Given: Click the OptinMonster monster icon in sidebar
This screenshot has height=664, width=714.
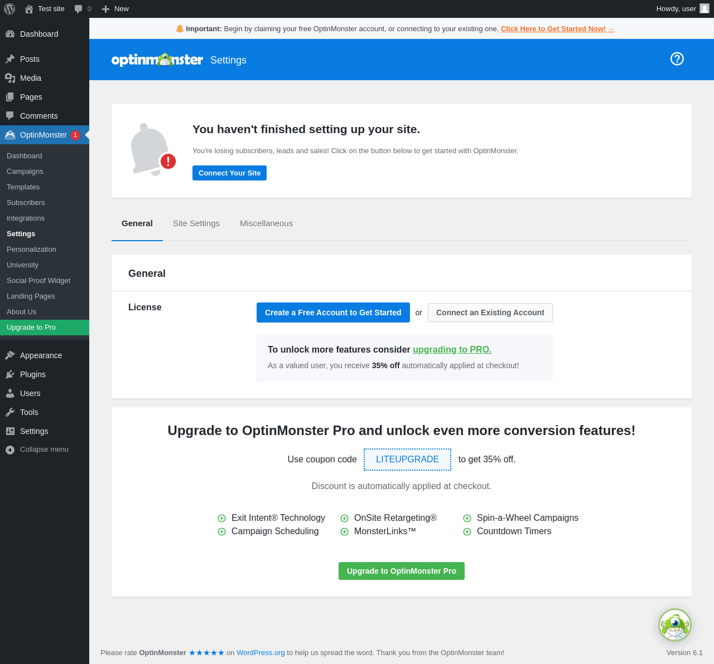Looking at the screenshot, I should pos(10,135).
